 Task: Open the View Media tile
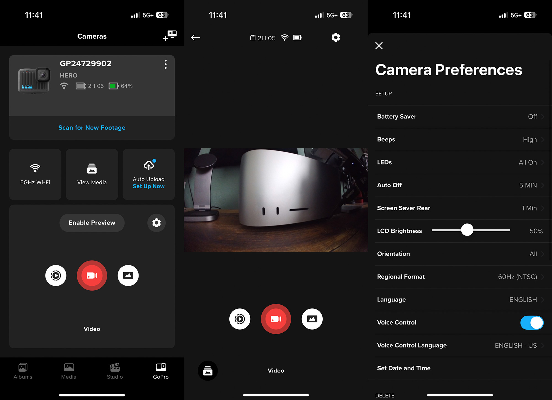tap(92, 174)
